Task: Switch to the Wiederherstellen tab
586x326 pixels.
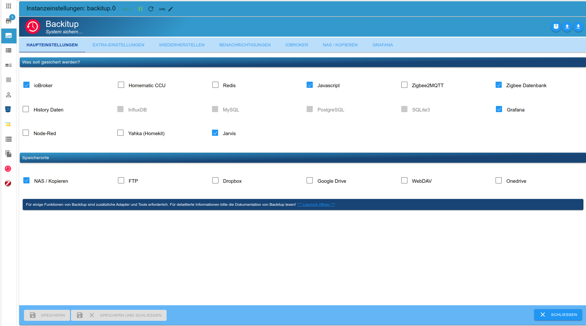Action: (182, 45)
